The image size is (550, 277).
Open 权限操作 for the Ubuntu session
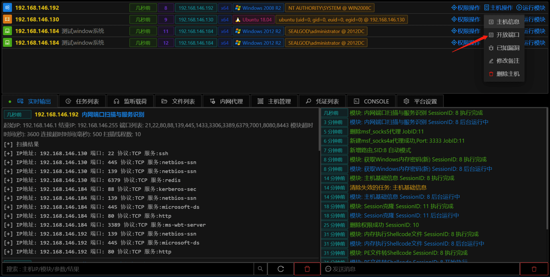[x=466, y=19]
